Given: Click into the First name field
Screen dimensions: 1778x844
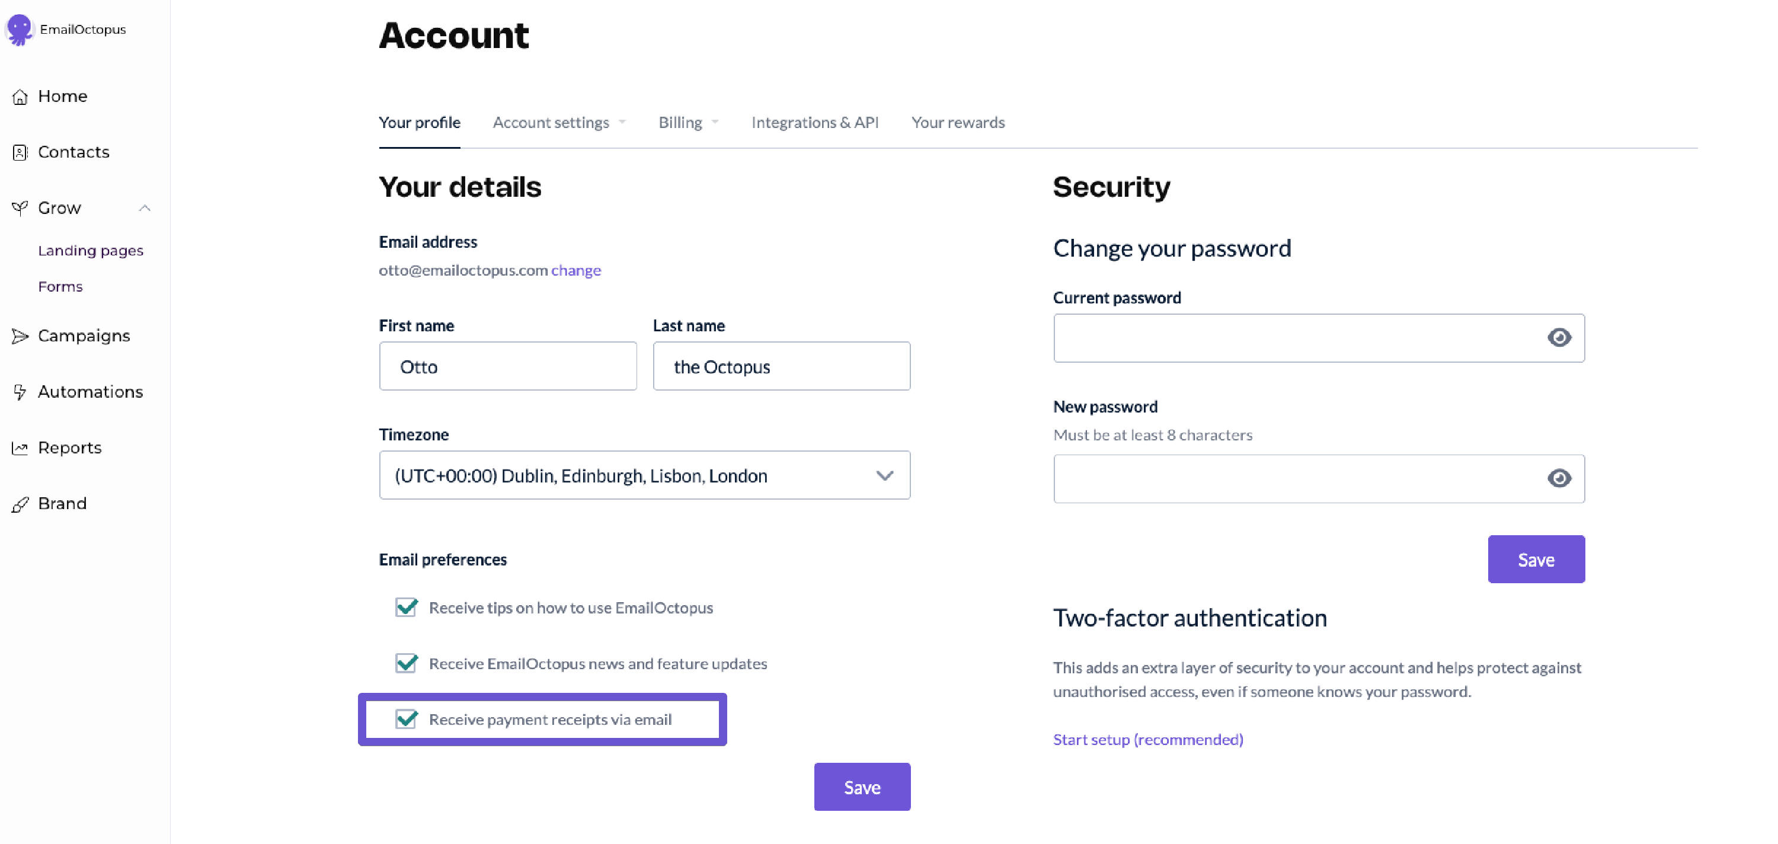Looking at the screenshot, I should click(x=507, y=366).
